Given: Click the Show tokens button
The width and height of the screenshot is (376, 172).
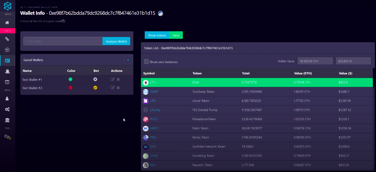Looking at the screenshot, I should point(157,35).
